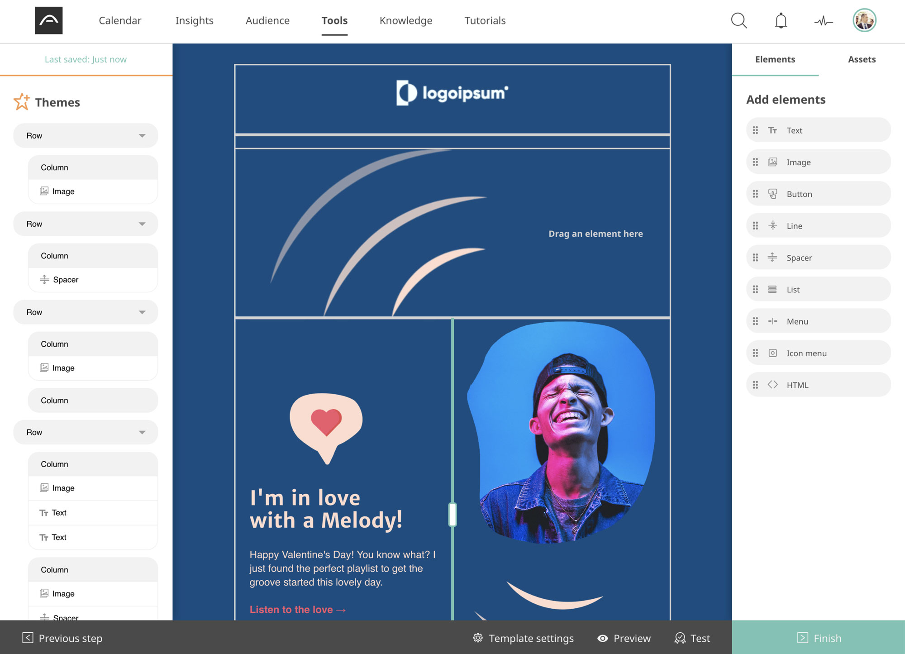Image resolution: width=905 pixels, height=654 pixels.
Task: Click the Finish button
Action: tap(818, 637)
